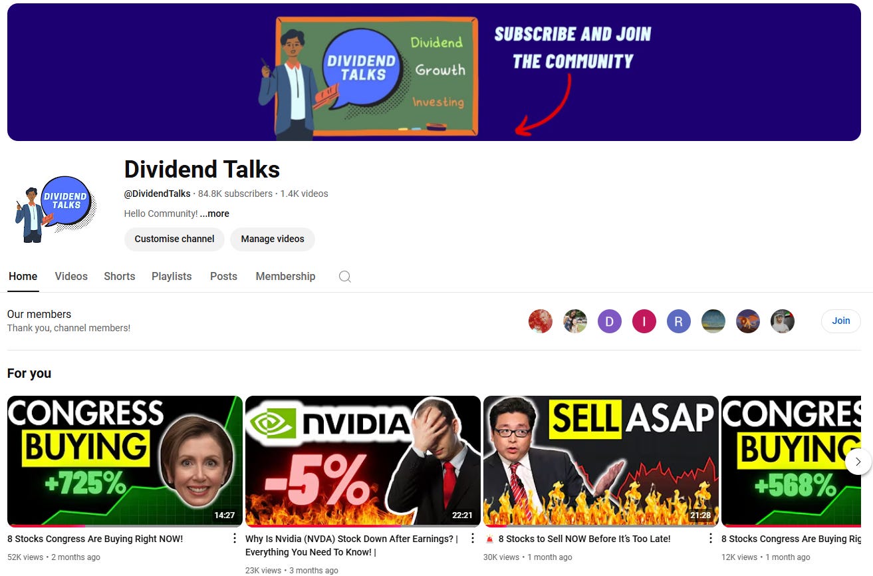Open the Shorts tab
Image resolution: width=873 pixels, height=576 pixels.
tap(119, 277)
